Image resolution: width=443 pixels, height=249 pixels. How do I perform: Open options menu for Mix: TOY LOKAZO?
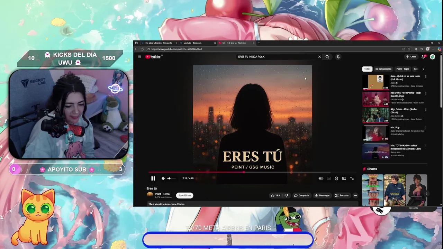coord(426,146)
